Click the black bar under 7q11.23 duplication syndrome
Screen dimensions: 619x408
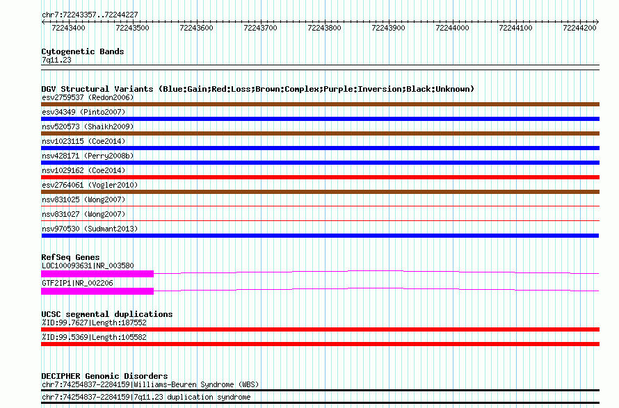click(320, 403)
